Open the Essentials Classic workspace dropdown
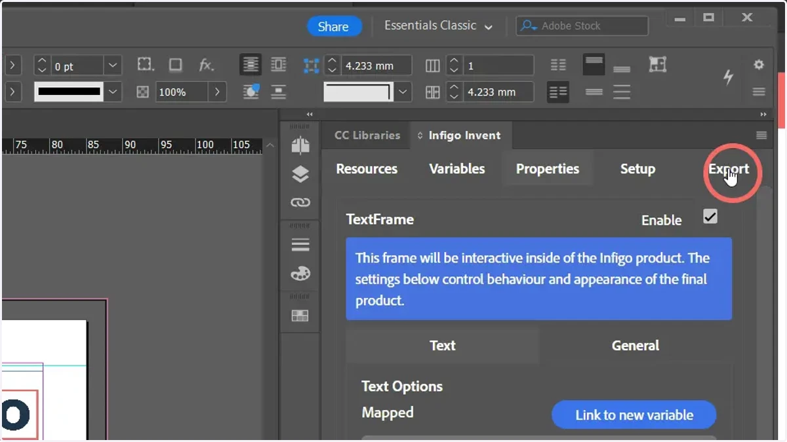This screenshot has width=787, height=442. coord(439,26)
